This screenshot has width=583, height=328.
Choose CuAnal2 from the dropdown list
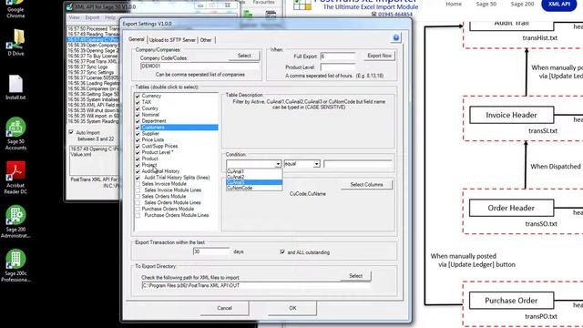[x=254, y=177]
